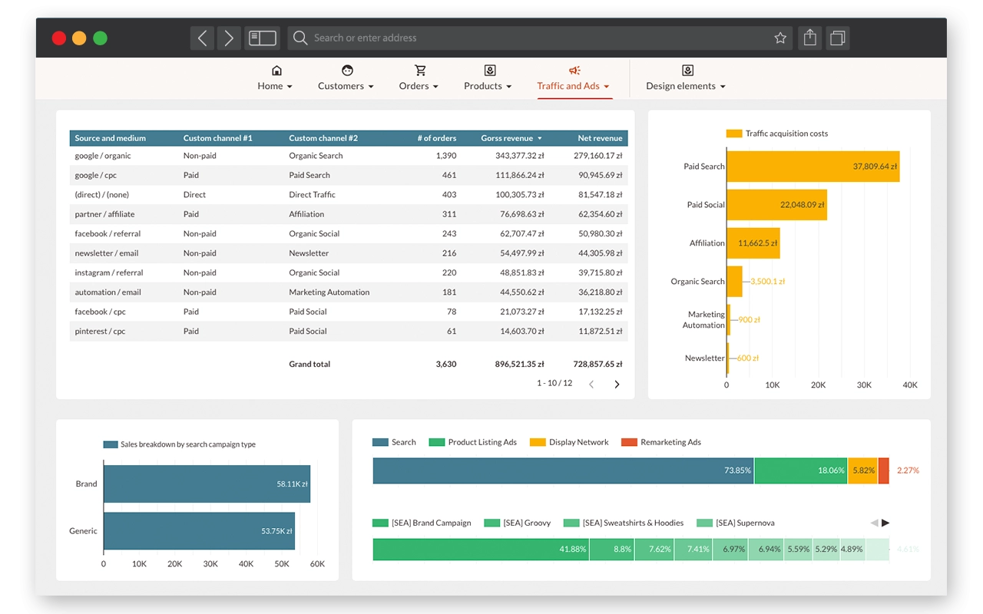This screenshot has width=983, height=614.
Task: Click the Home house icon
Action: (276, 71)
